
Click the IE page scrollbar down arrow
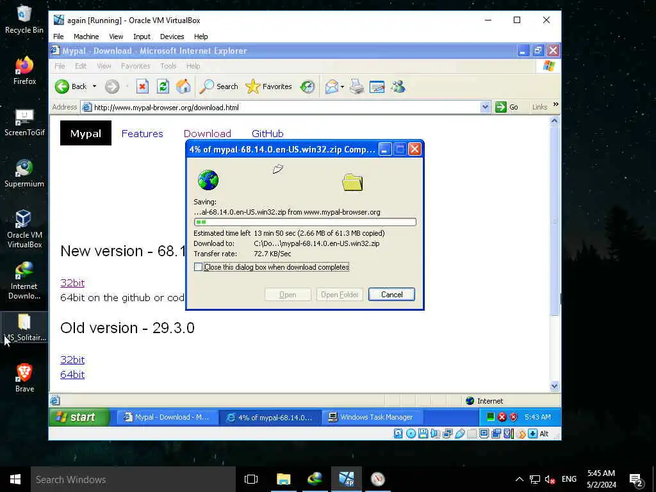click(554, 386)
